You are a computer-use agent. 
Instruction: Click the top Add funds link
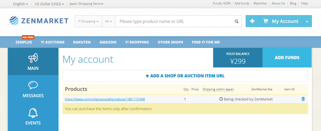(x=242, y=3)
